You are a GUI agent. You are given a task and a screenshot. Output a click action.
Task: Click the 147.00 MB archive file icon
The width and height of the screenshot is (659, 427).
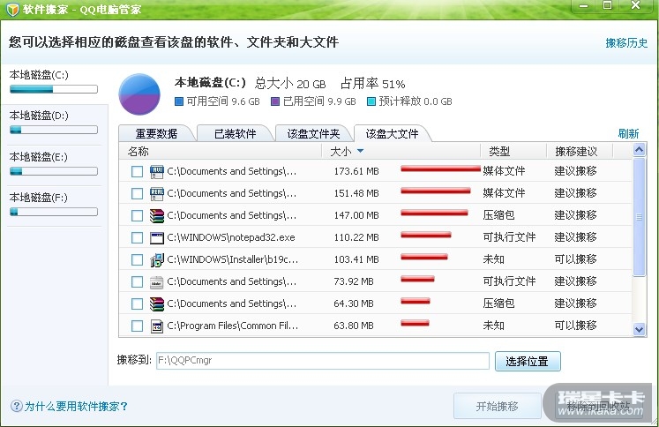tap(157, 215)
